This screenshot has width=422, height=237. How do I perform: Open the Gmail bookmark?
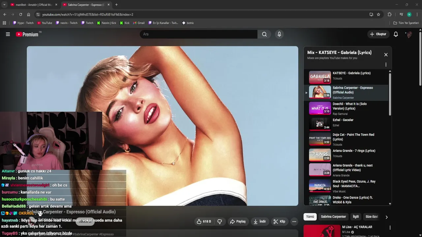click(139, 23)
